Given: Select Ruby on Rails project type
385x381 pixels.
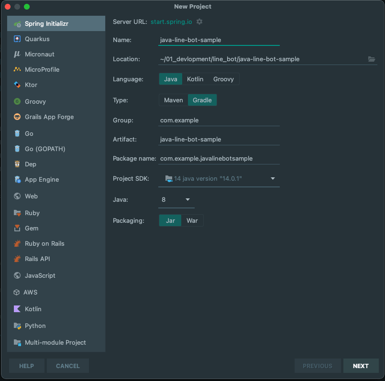Looking at the screenshot, I should [x=56, y=243].
